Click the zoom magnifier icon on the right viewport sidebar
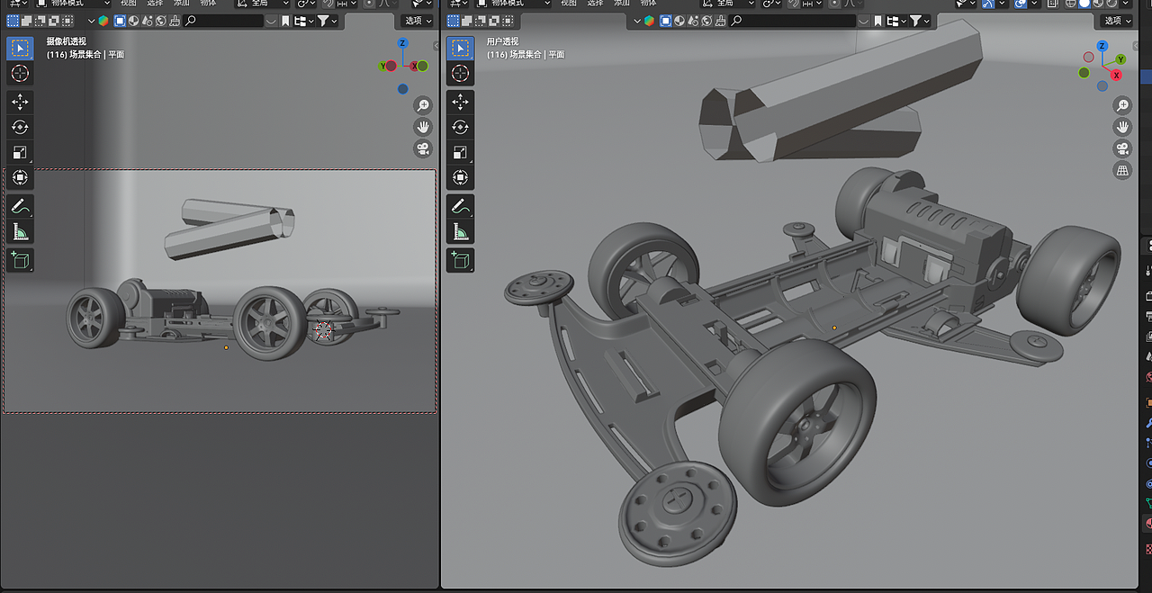This screenshot has height=593, width=1152. (x=1122, y=104)
